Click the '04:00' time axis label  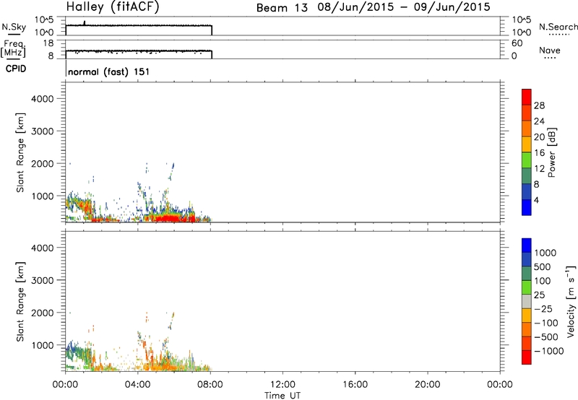pyautogui.click(x=137, y=385)
